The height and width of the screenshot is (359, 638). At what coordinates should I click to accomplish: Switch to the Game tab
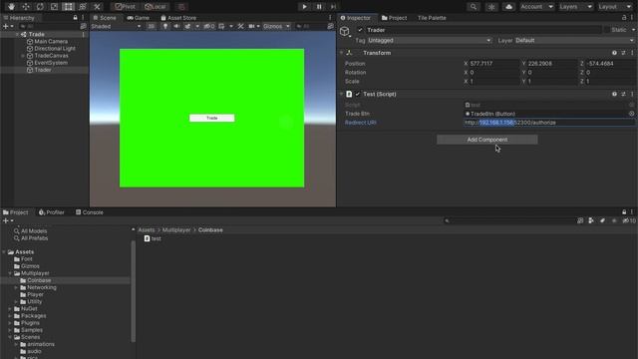(x=139, y=18)
